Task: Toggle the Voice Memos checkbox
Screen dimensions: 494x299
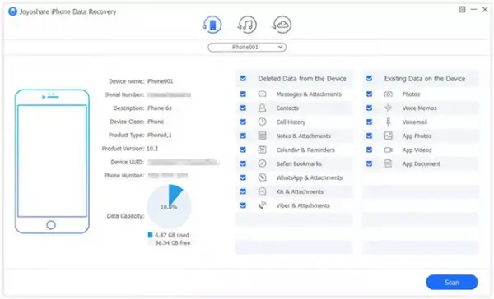Action: click(x=369, y=108)
